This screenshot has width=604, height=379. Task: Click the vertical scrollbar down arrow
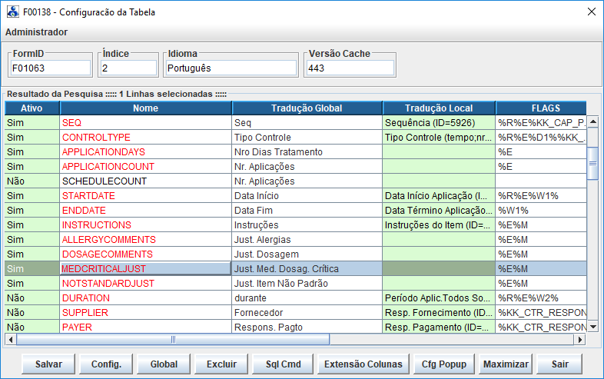pos(592,327)
